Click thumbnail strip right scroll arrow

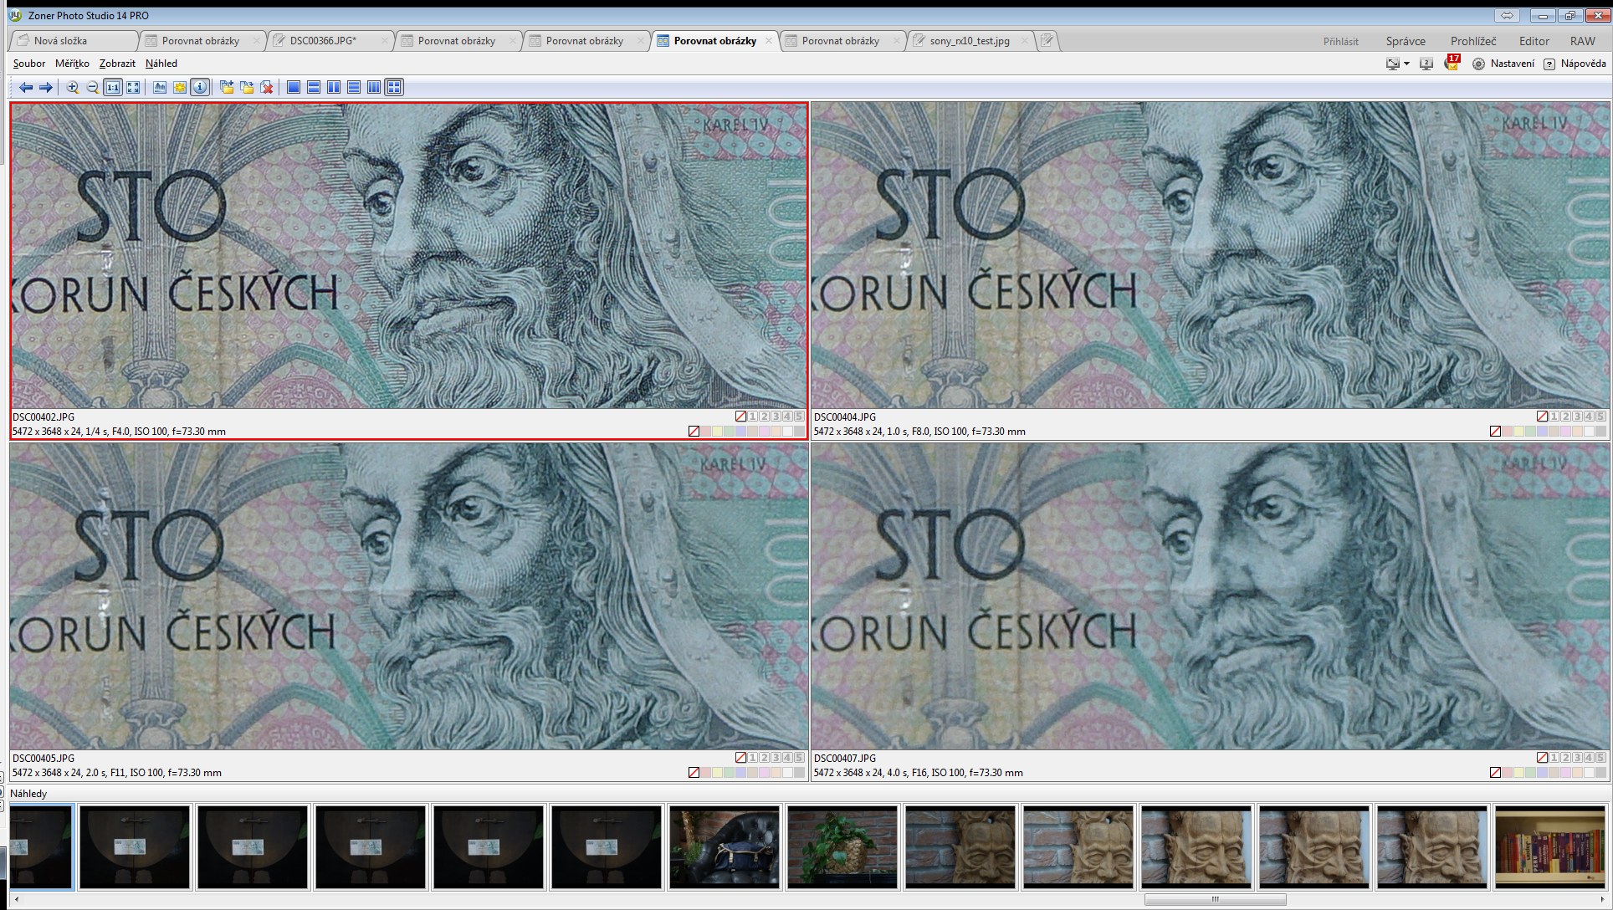(1602, 900)
